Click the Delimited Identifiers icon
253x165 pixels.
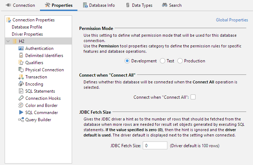pos(21,56)
